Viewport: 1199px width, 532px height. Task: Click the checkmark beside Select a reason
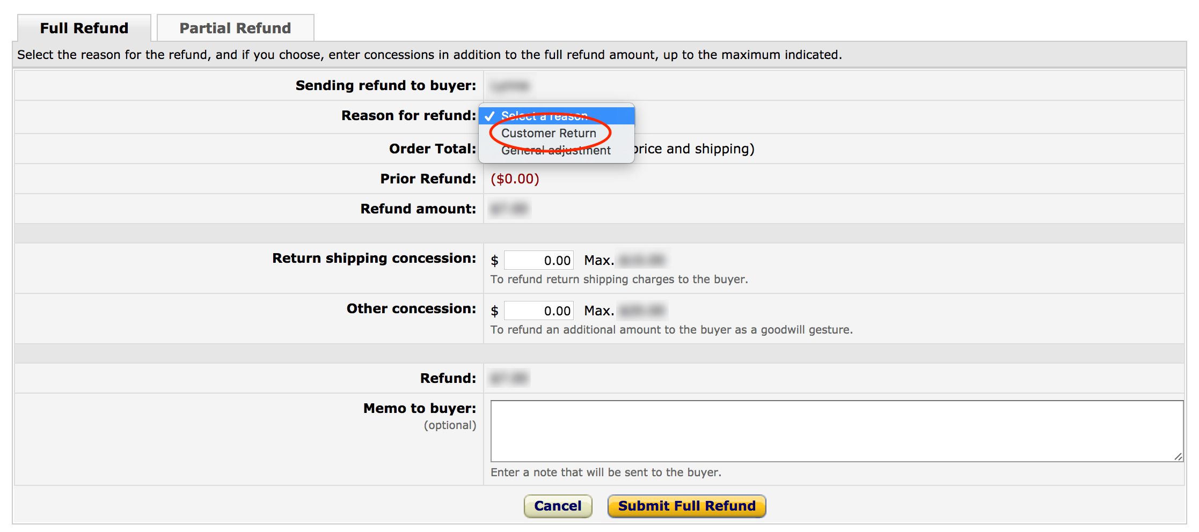pyautogui.click(x=489, y=116)
